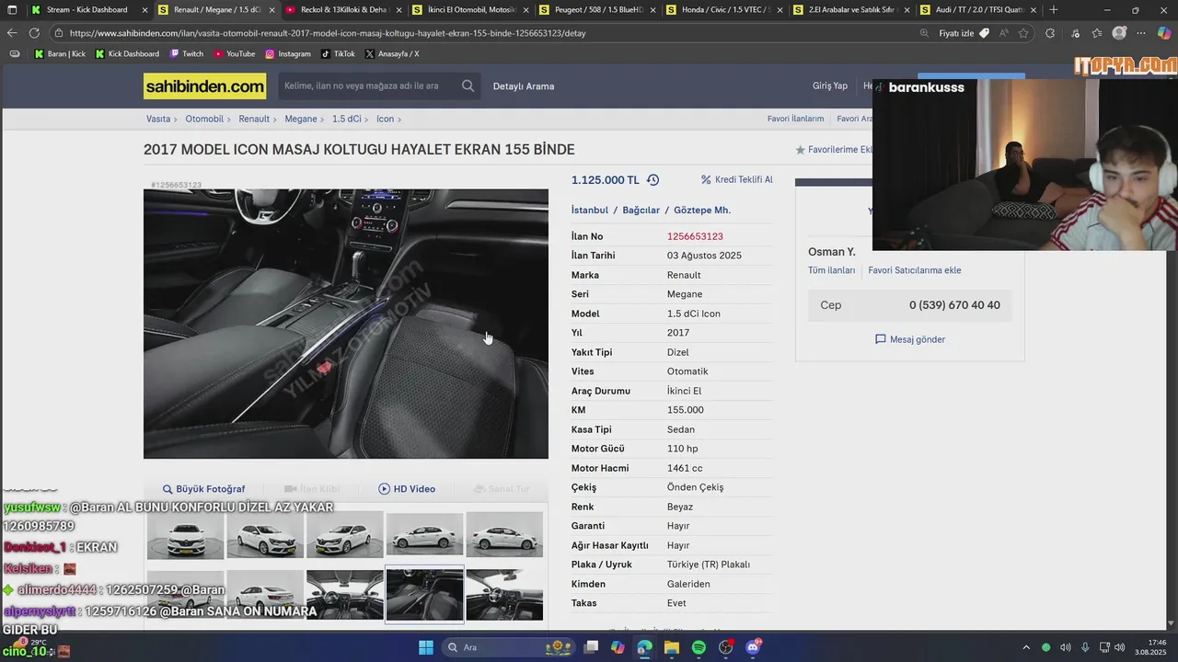Click the Bağcılar district link

pyautogui.click(x=641, y=211)
